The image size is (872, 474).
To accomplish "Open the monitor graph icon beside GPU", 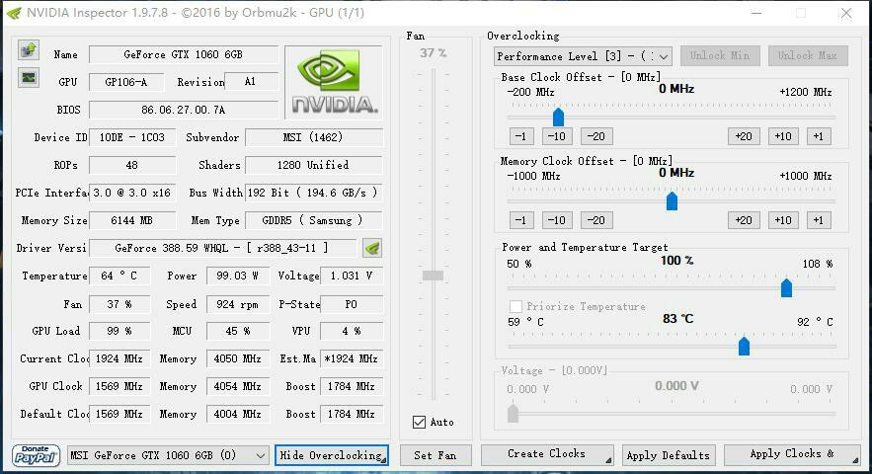I will pos(29,77).
